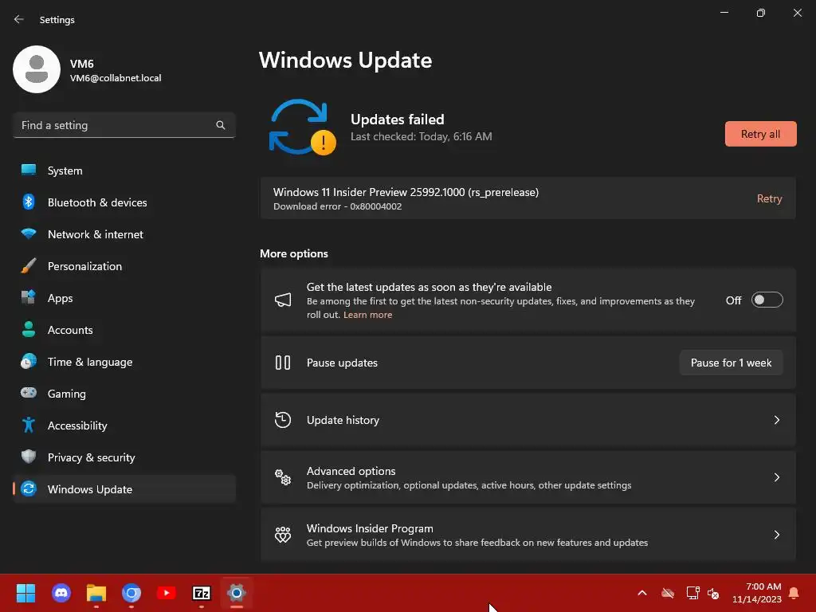Click the Pause updates icon
This screenshot has height=612, width=816.
(283, 363)
